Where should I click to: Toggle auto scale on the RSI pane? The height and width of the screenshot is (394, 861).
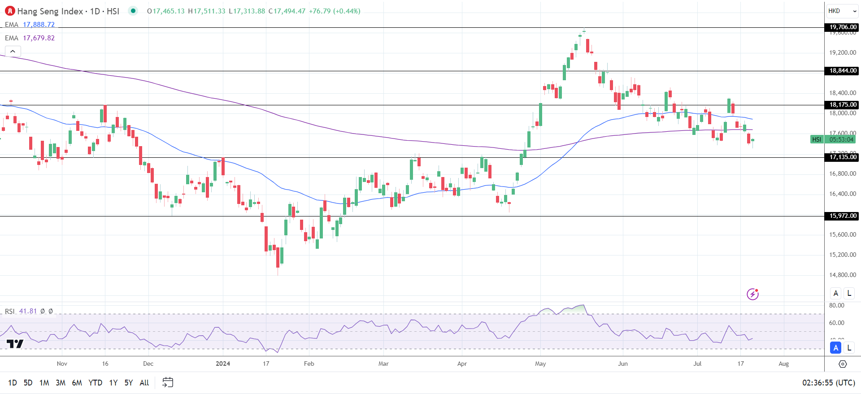click(835, 348)
